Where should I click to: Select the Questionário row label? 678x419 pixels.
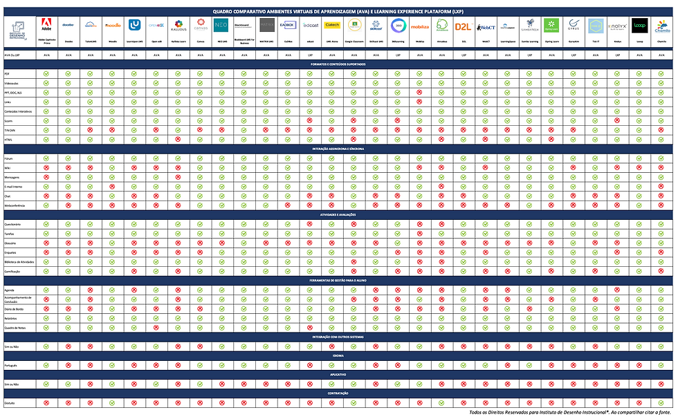tap(12, 225)
